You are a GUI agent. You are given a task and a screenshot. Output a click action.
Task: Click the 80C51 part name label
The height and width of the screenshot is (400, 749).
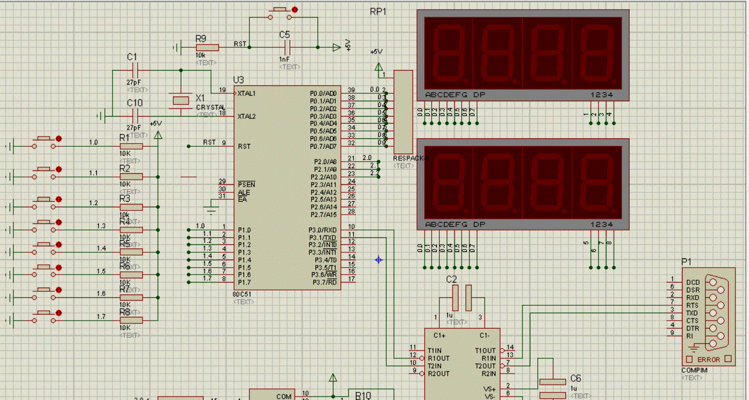point(242,295)
